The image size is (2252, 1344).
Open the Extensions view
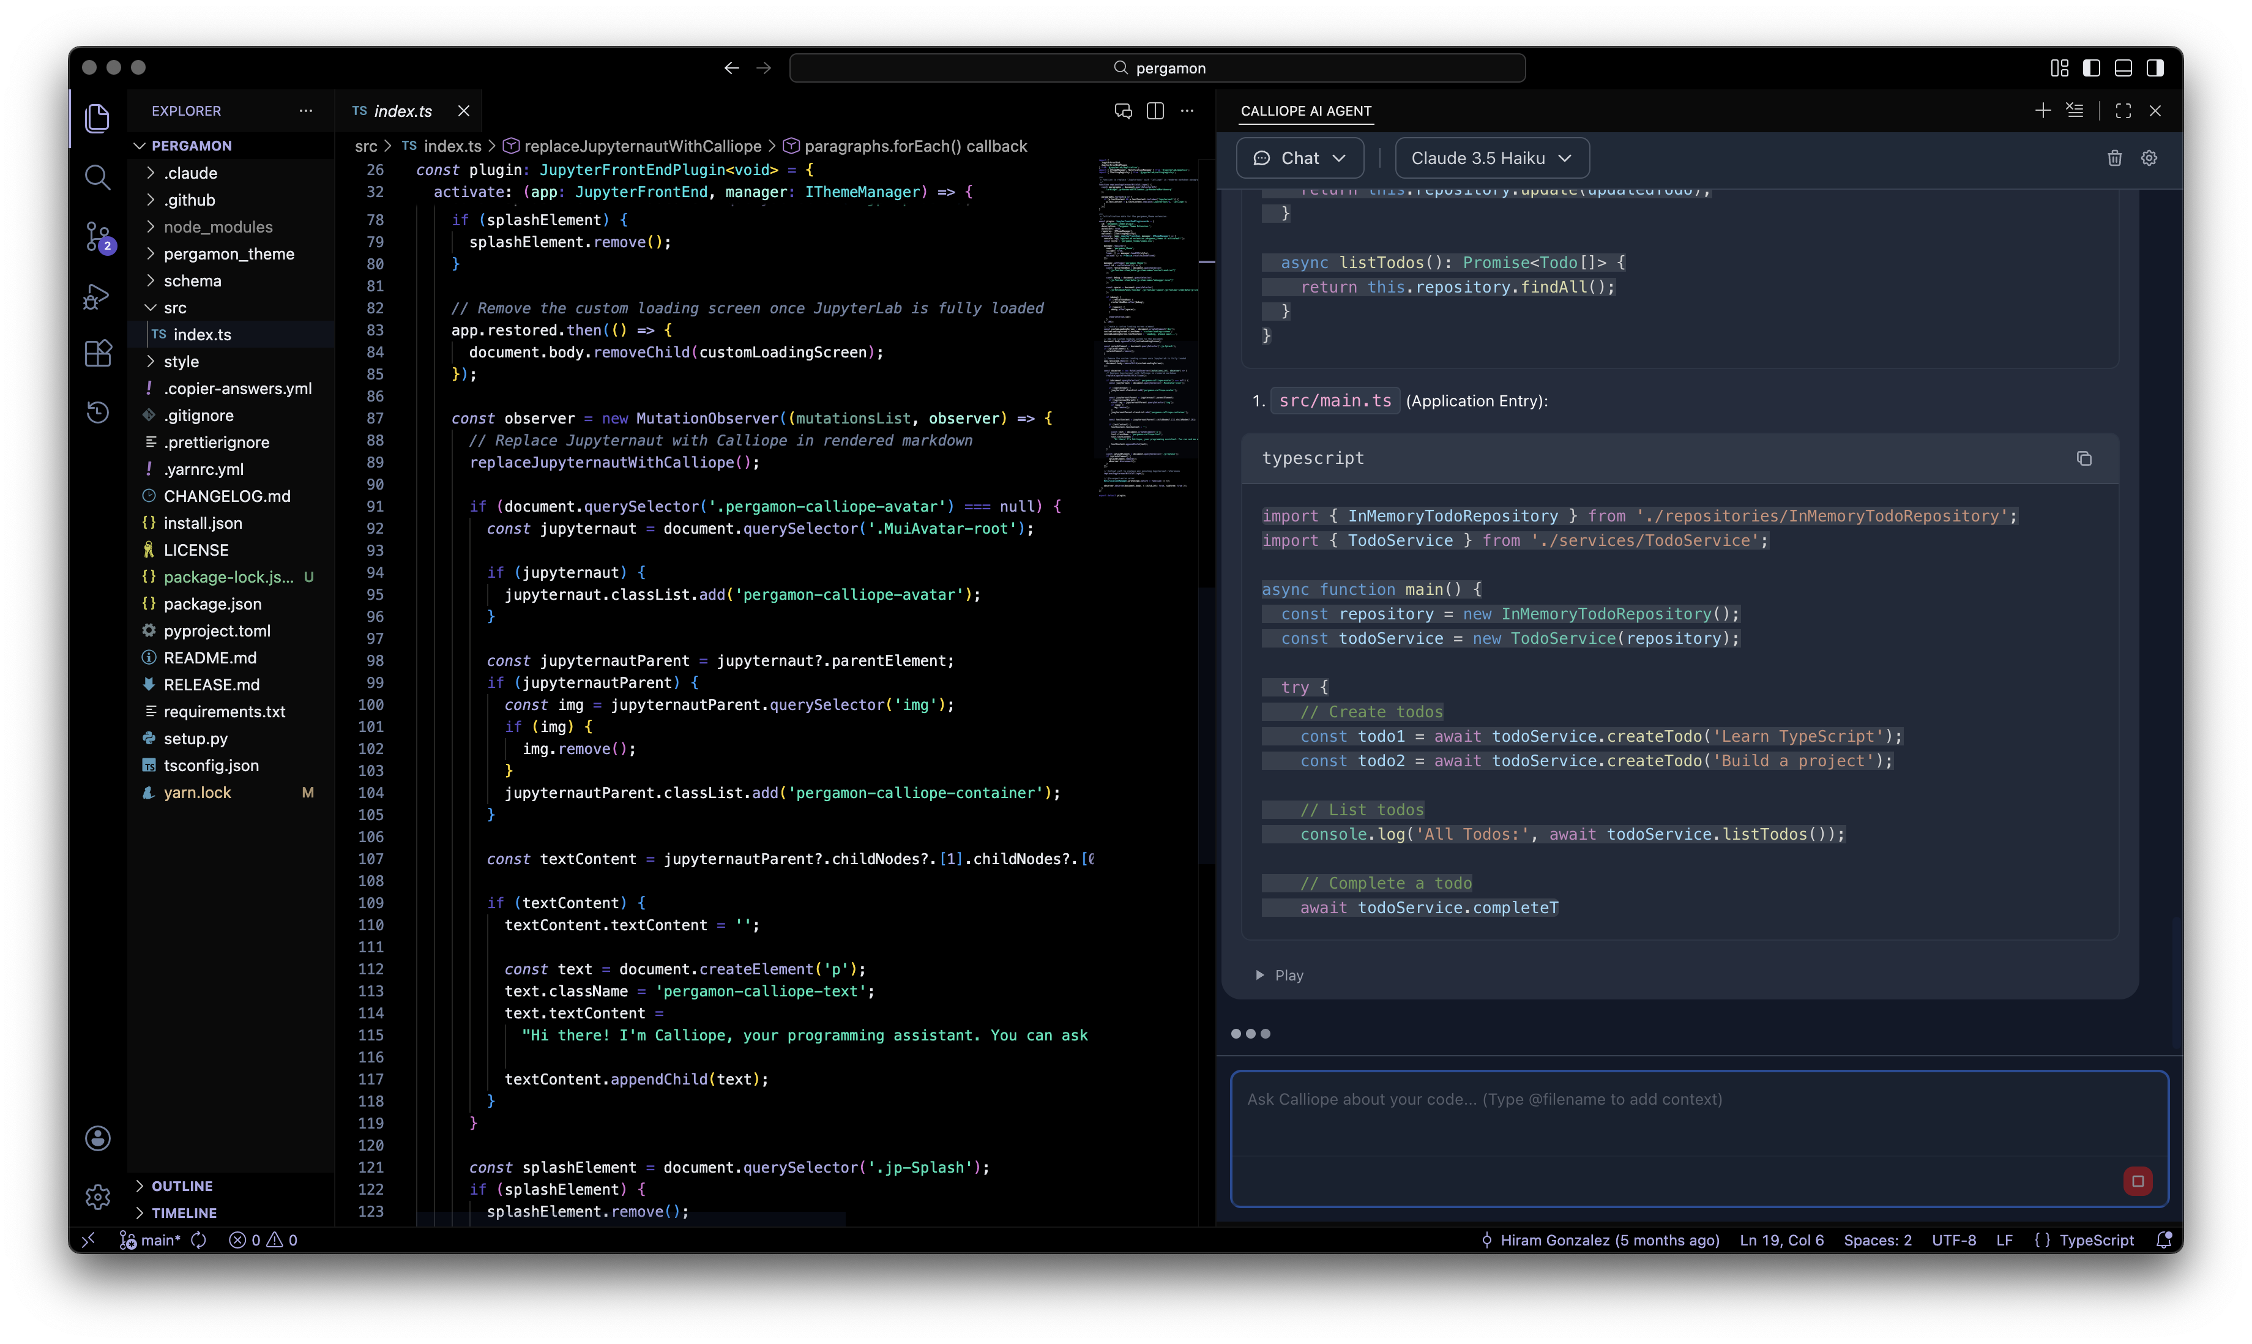(98, 353)
